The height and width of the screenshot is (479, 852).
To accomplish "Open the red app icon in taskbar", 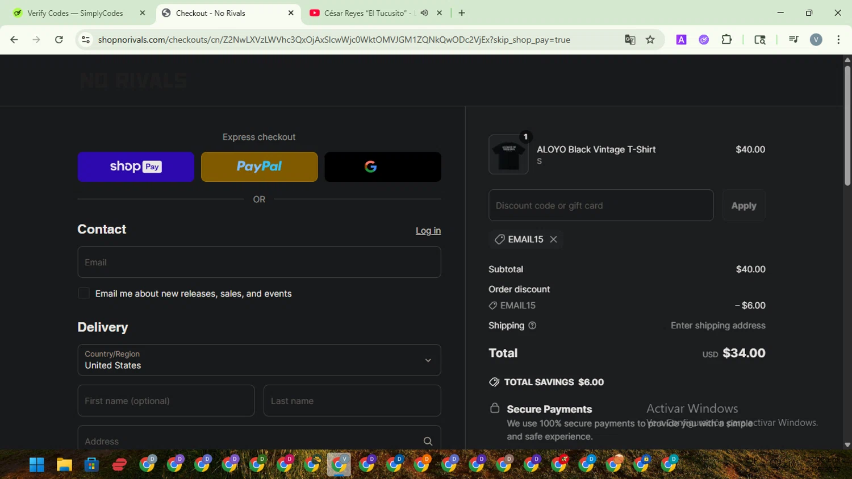I will [x=119, y=465].
